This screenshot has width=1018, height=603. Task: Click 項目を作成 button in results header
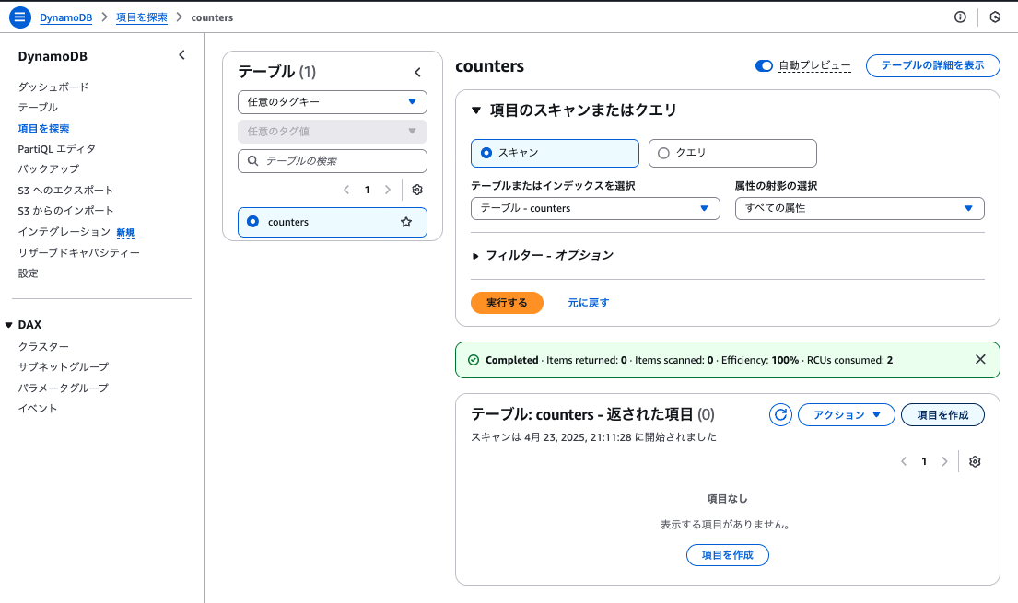tap(942, 415)
